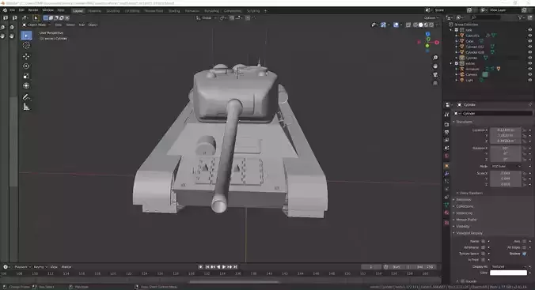Switch to the Modeling workspace tab

[x=94, y=11]
